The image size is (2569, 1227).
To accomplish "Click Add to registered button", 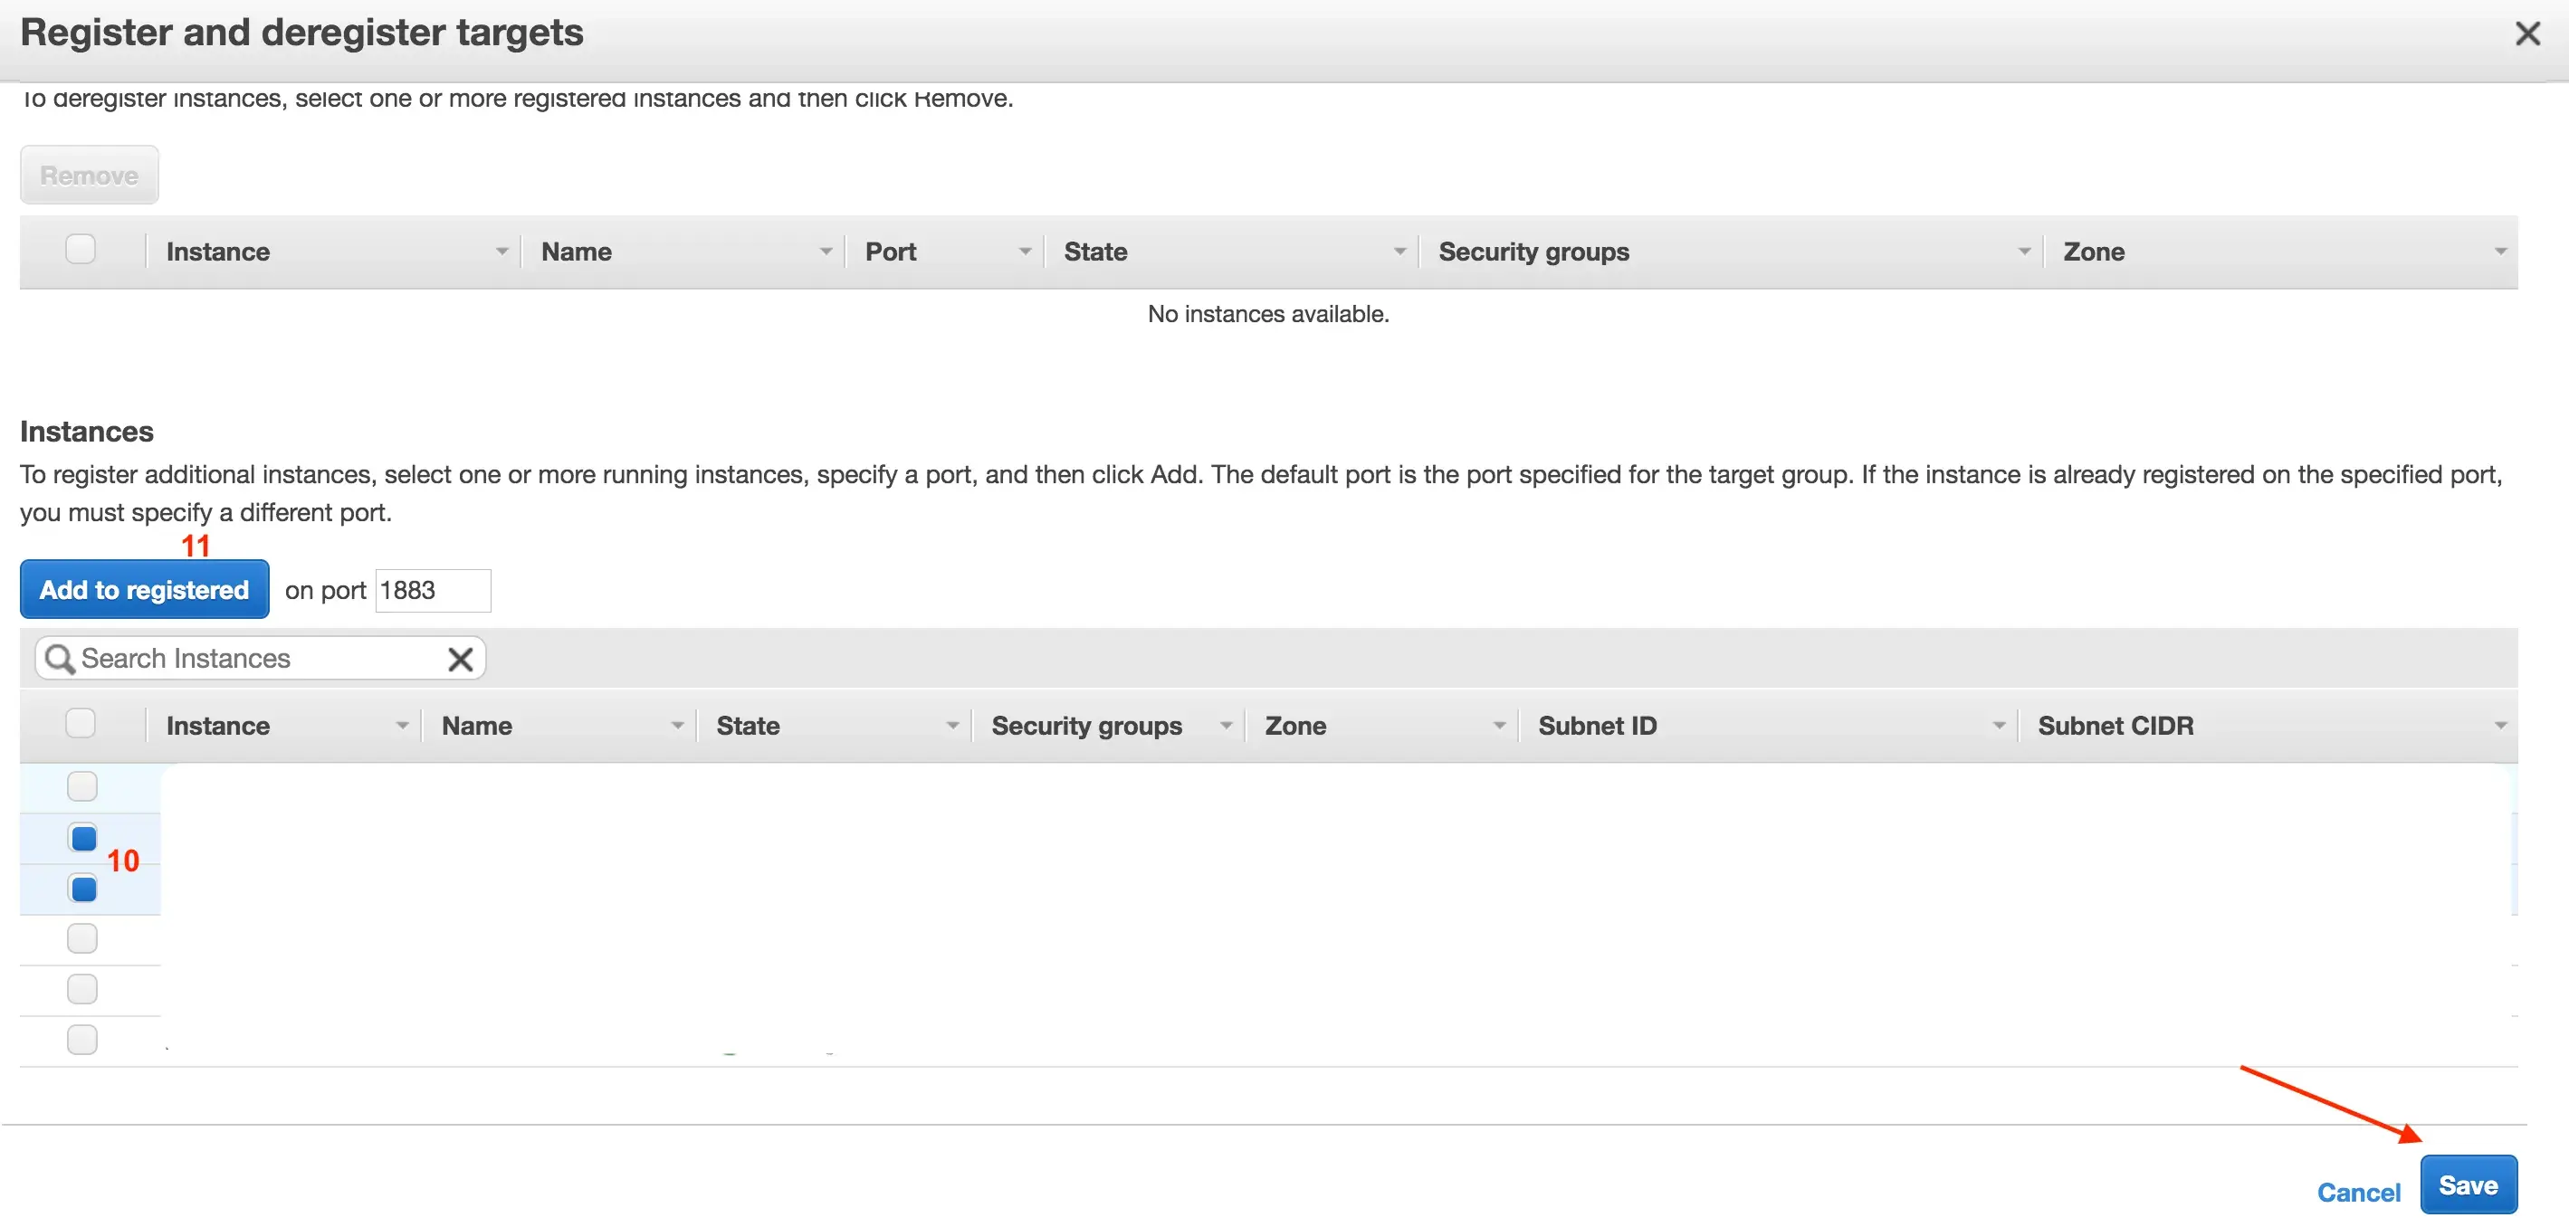I will (145, 589).
